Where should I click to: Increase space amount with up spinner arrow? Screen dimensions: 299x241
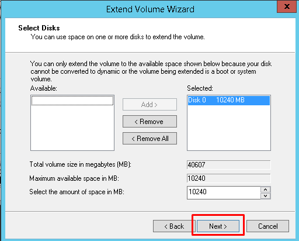(266, 190)
